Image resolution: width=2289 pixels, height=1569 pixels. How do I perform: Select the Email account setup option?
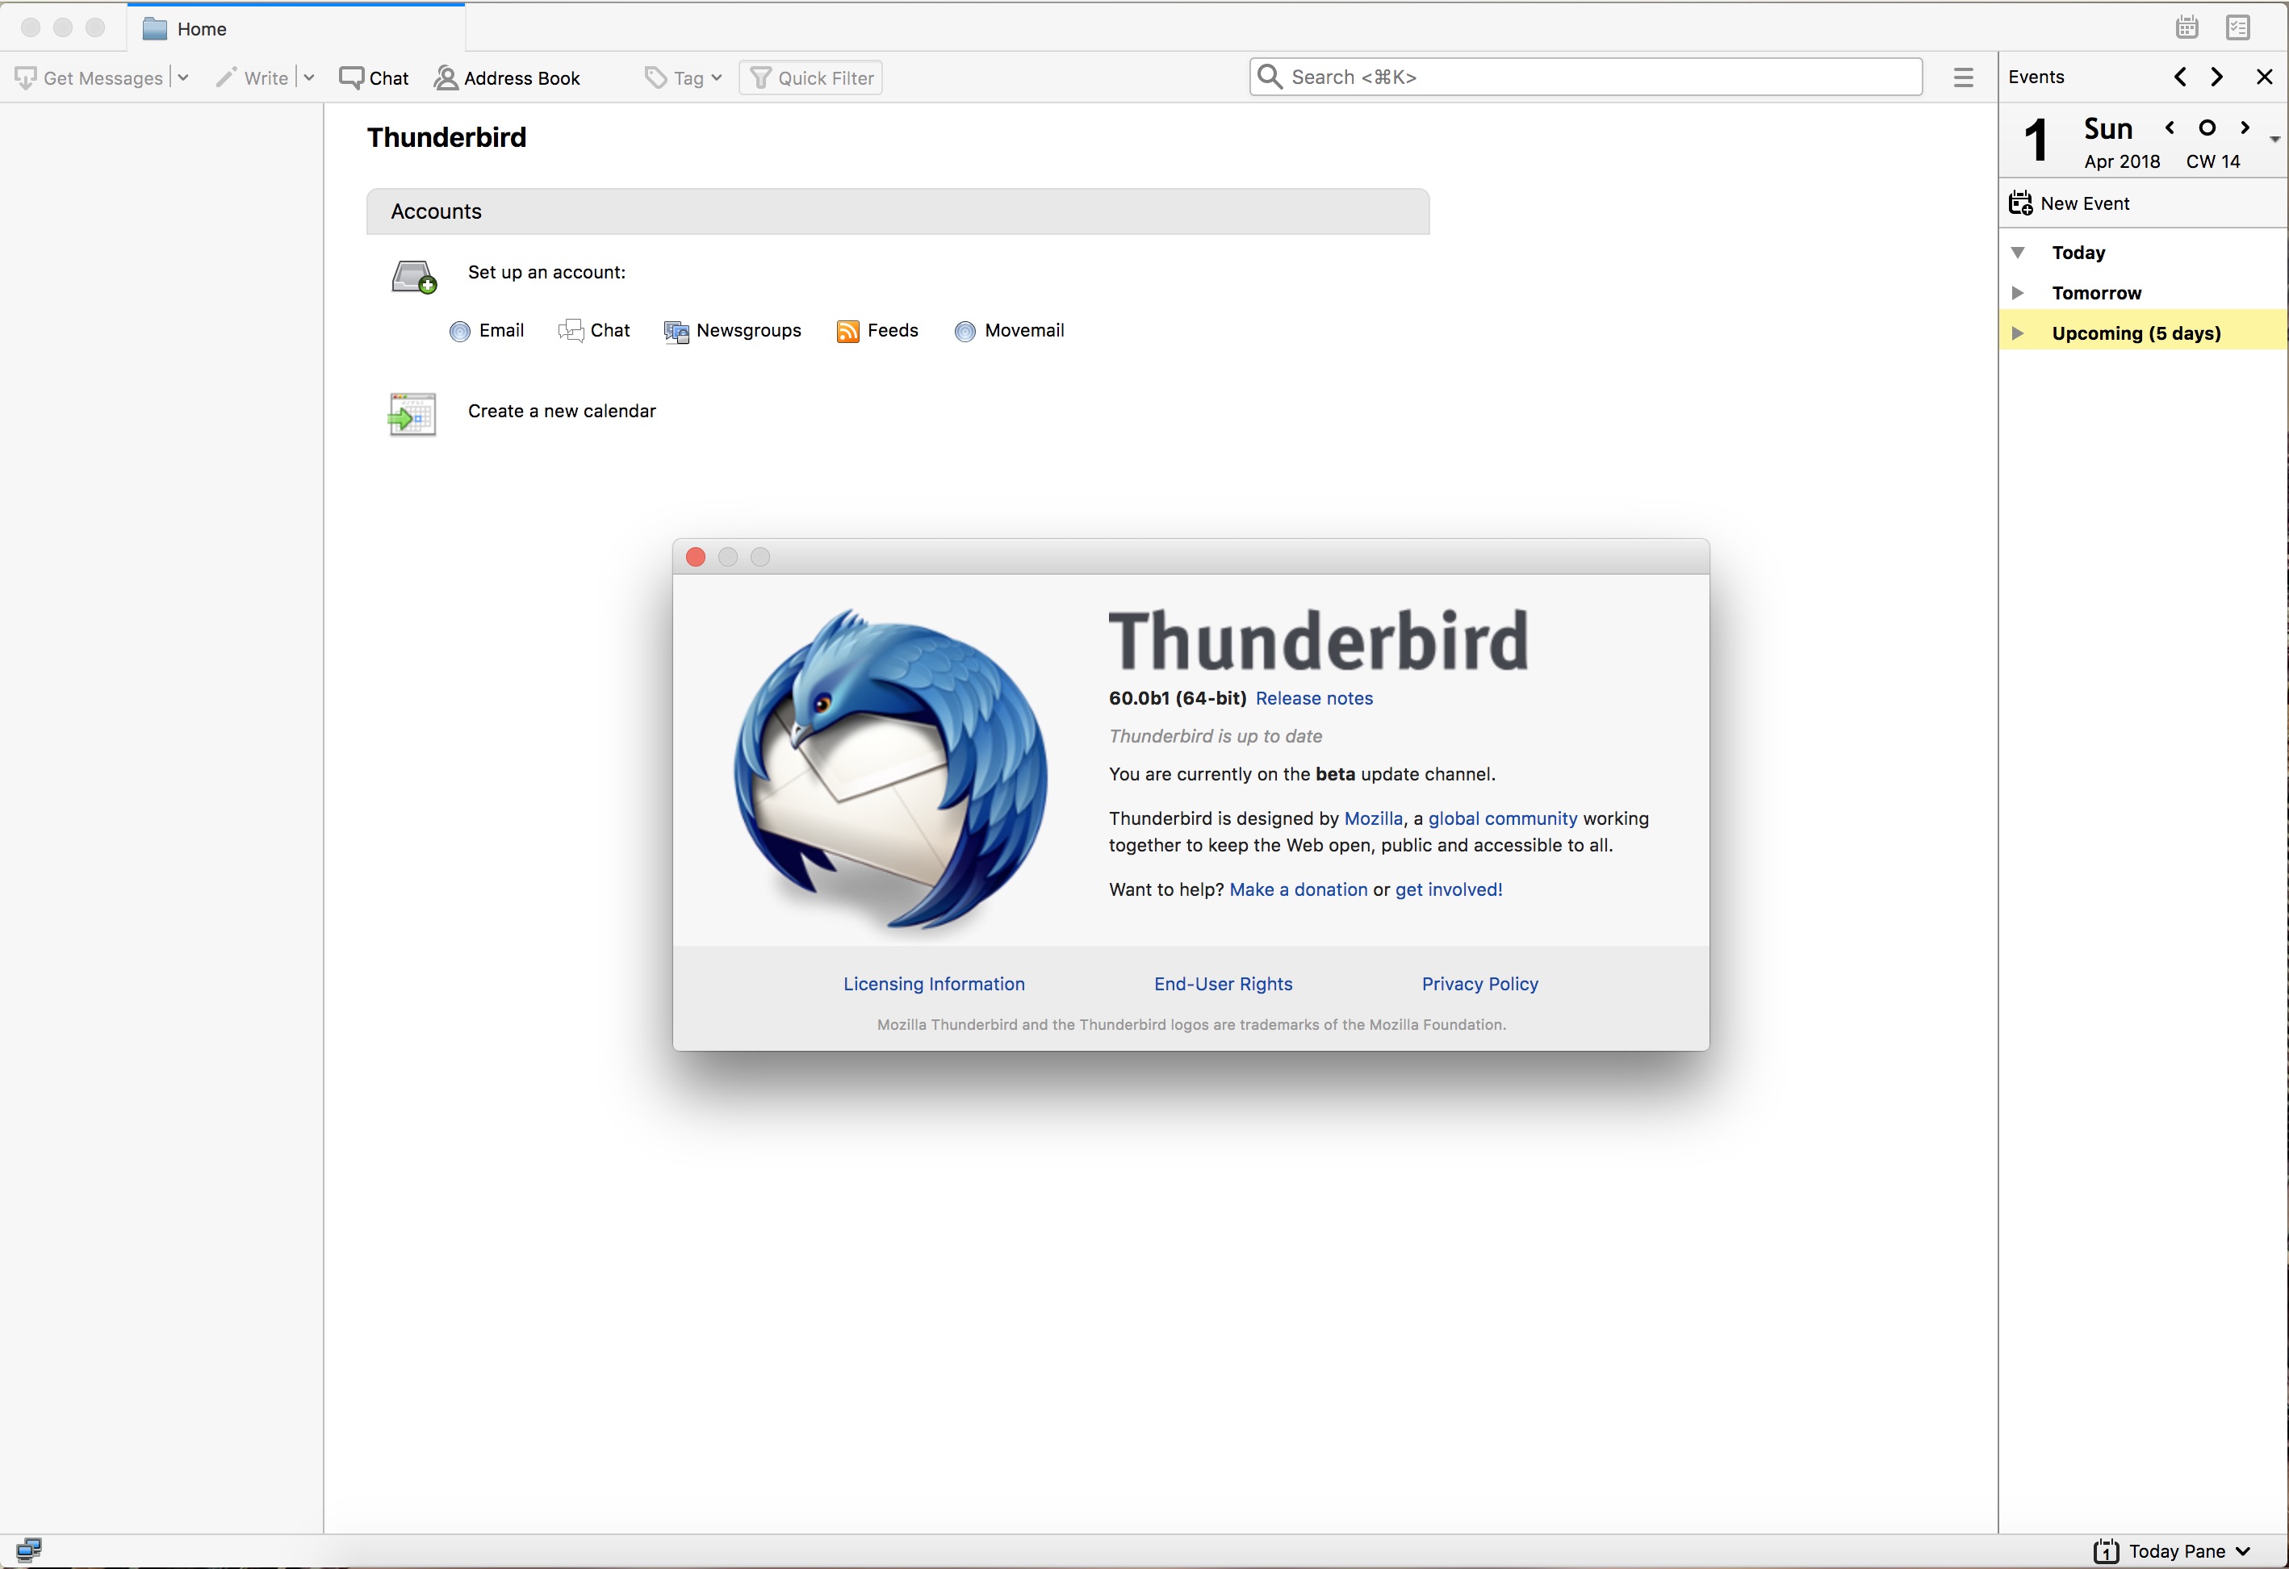pos(488,331)
